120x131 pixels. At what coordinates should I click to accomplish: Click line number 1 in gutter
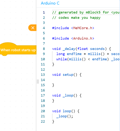[44, 12]
